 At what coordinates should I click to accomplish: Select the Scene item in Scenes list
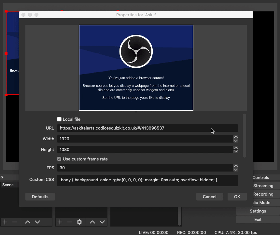point(10,185)
